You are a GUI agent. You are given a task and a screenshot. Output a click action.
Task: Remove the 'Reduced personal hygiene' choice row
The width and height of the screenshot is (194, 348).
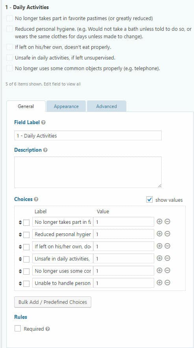coord(167,234)
